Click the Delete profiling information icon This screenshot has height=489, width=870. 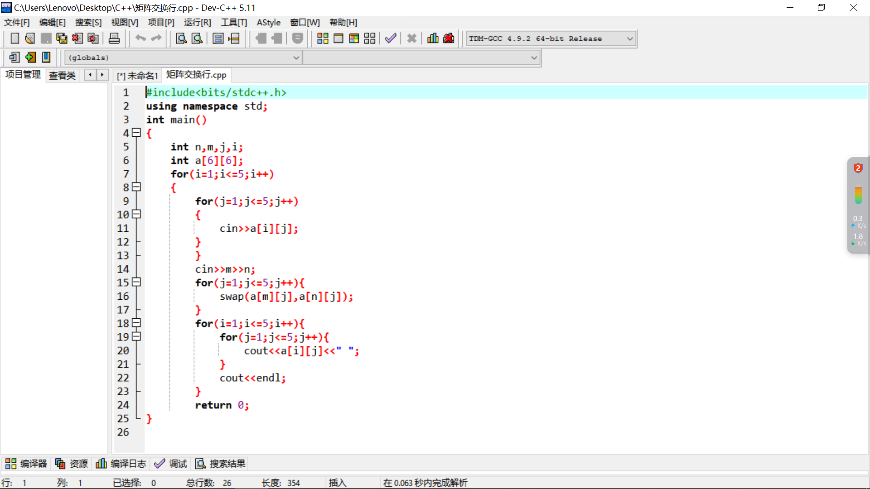pyautogui.click(x=449, y=38)
